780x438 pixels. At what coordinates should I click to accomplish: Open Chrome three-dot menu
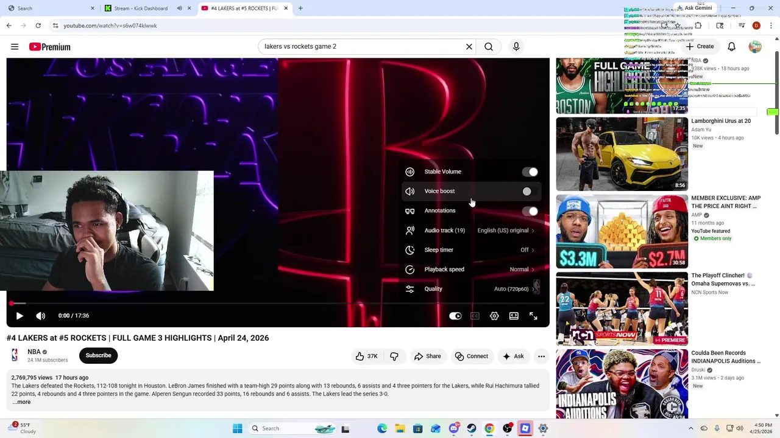click(x=771, y=26)
